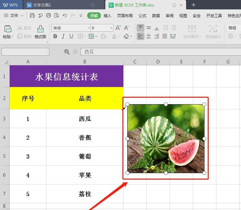Toggle Italic formatting
The width and height of the screenshot is (241, 210).
coord(63,36)
